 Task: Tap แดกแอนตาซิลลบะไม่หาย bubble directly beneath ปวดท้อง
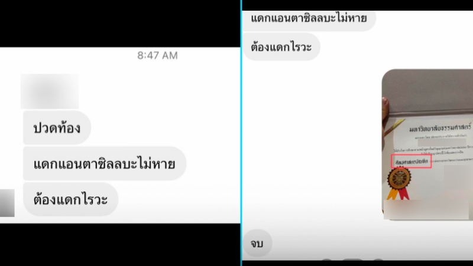(x=105, y=163)
